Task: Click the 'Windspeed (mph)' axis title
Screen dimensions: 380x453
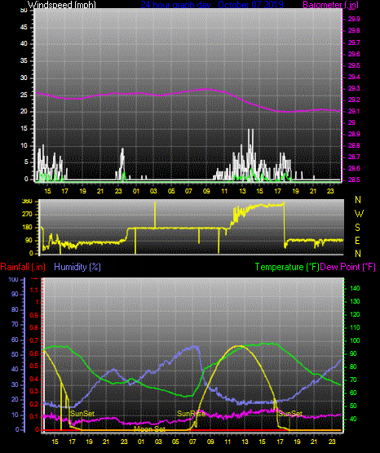Action: [62, 5]
